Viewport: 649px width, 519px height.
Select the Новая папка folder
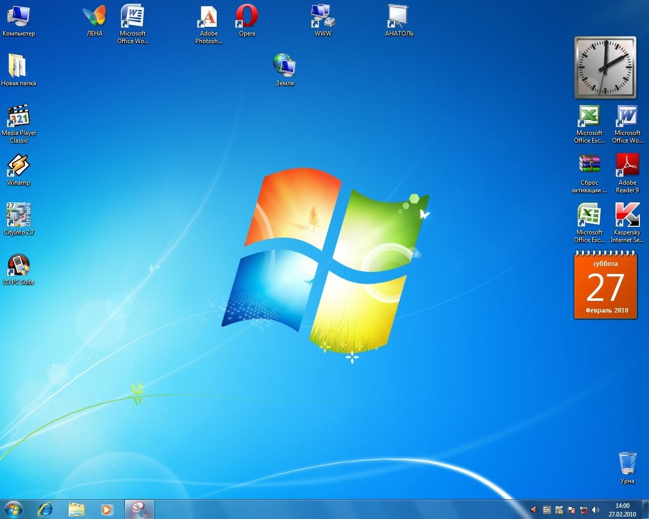(19, 70)
